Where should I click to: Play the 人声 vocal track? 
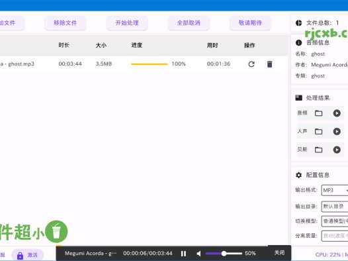point(337,132)
